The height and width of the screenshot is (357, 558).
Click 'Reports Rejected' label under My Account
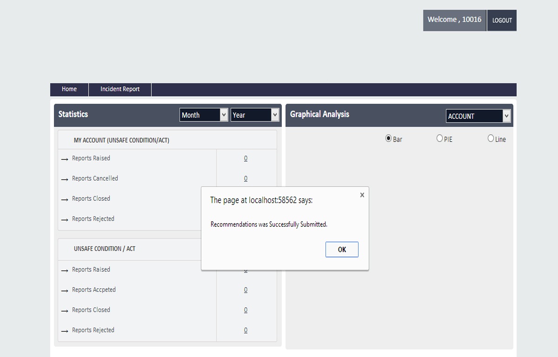coord(93,219)
